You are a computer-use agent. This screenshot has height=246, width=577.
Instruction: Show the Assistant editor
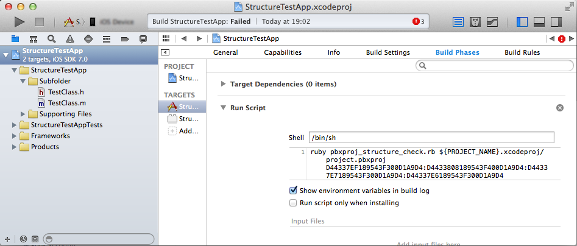click(x=475, y=22)
